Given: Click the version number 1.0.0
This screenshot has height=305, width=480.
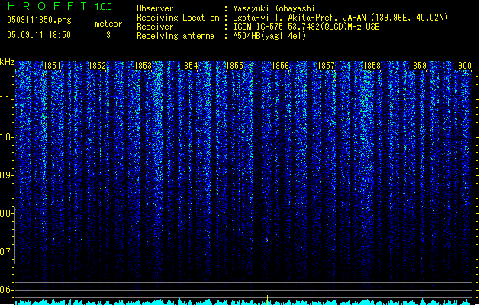Looking at the screenshot, I should 103,7.
